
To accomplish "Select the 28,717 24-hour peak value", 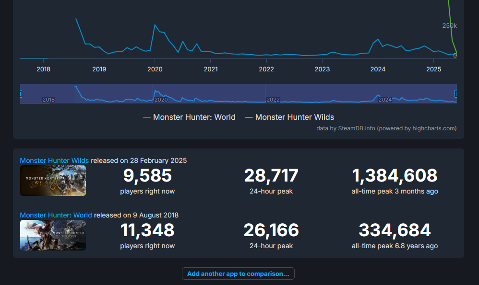I will tap(271, 176).
